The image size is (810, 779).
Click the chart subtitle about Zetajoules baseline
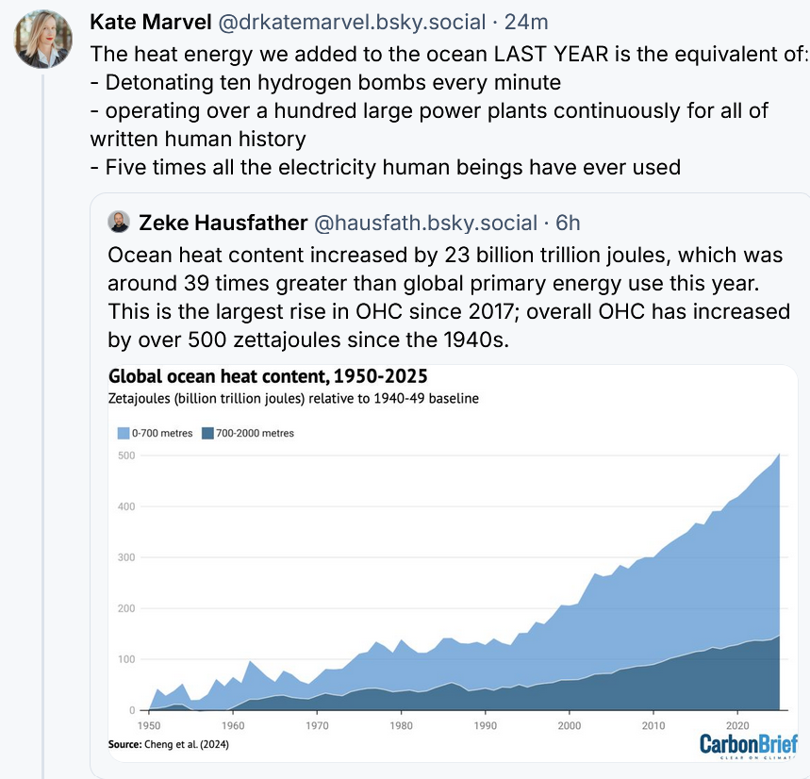[x=294, y=399]
